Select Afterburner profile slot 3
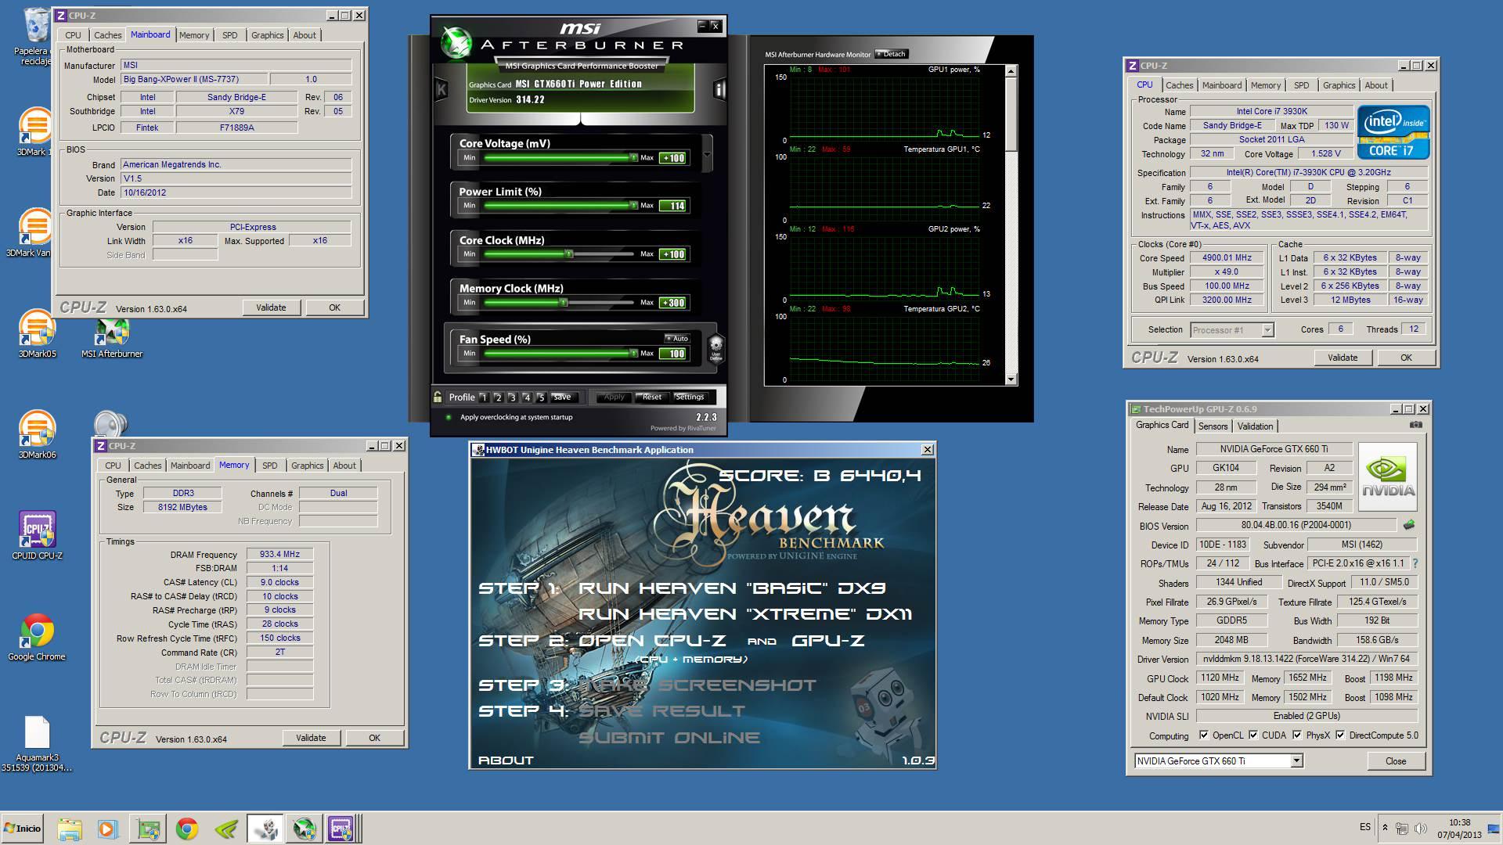Viewport: 1503px width, 845px height. [x=512, y=397]
